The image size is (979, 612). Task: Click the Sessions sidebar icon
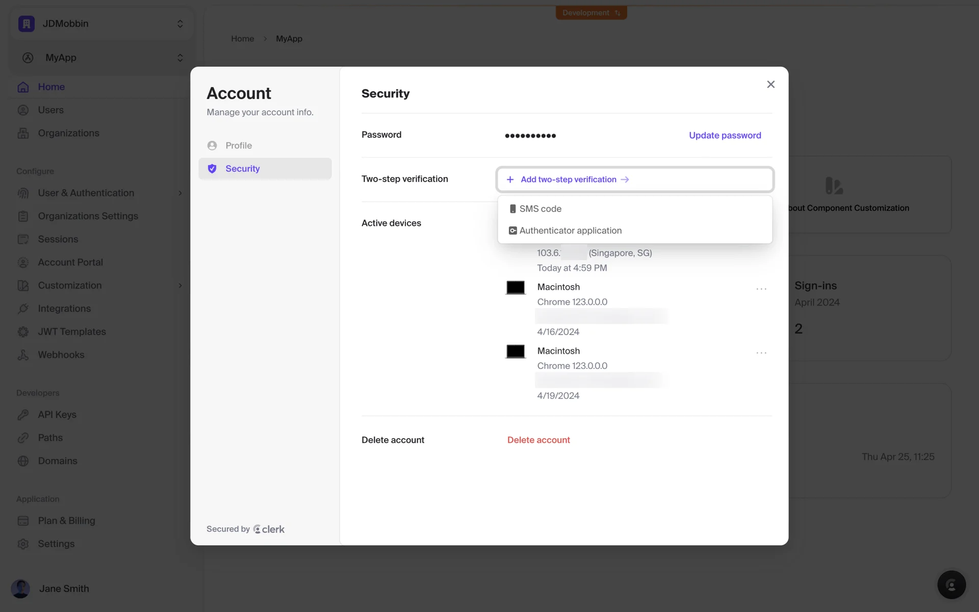23,239
